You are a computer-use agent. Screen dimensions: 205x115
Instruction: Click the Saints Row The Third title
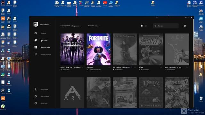70,67
